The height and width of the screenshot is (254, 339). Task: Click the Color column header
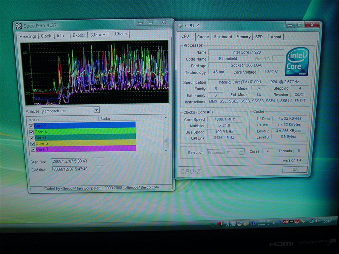(117, 118)
